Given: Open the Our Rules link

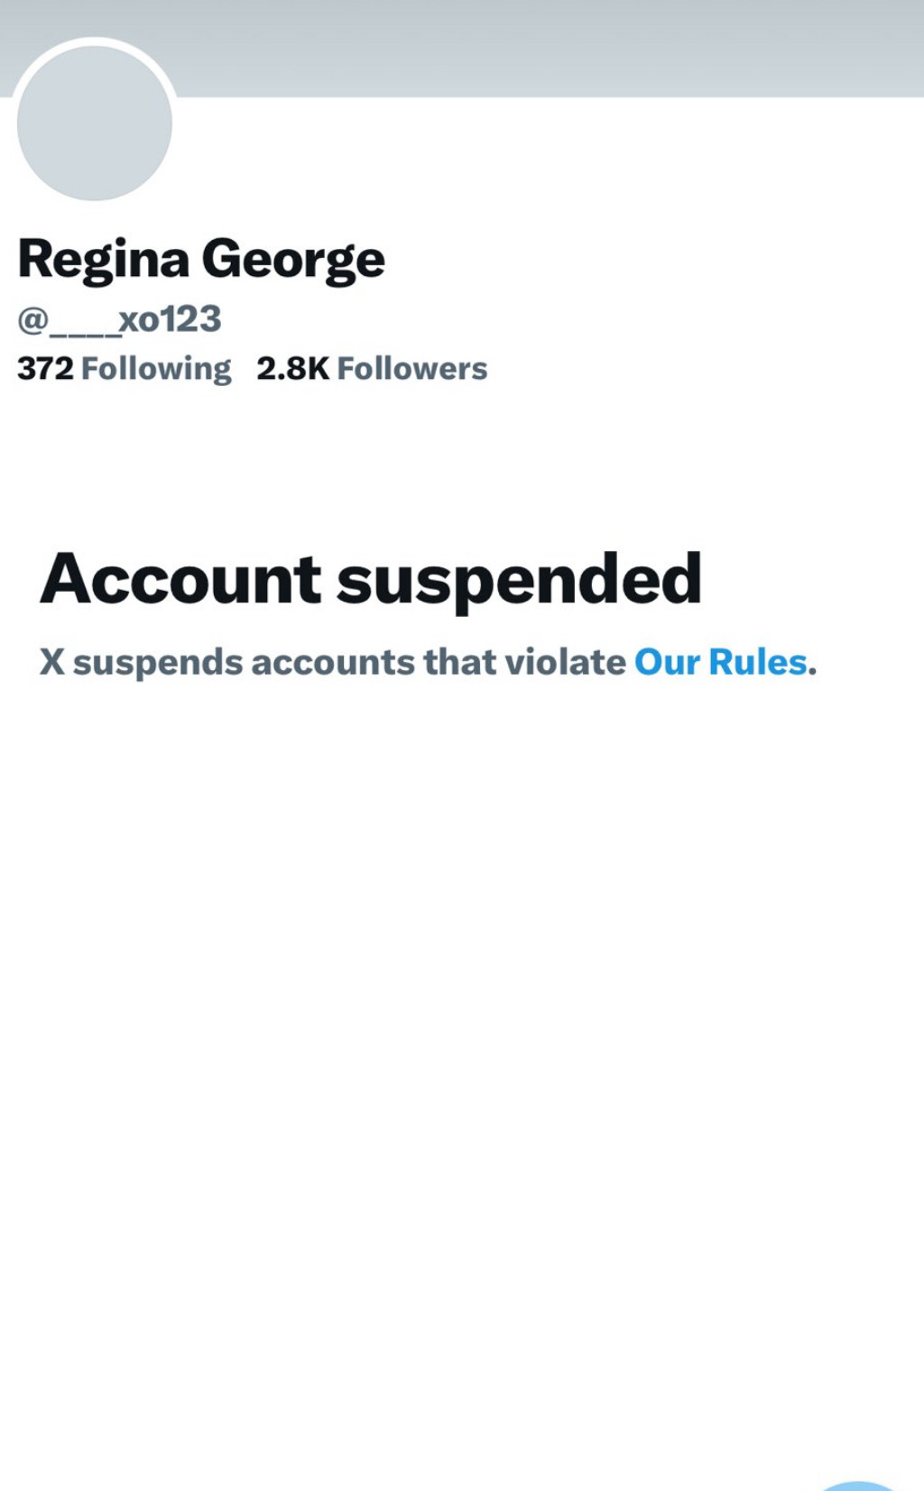Looking at the screenshot, I should tap(721, 662).
